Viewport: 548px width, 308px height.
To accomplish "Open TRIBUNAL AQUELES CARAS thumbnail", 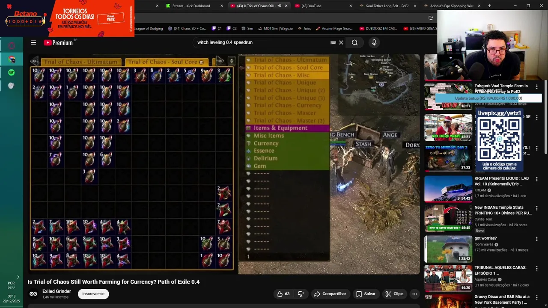I will [x=448, y=278].
